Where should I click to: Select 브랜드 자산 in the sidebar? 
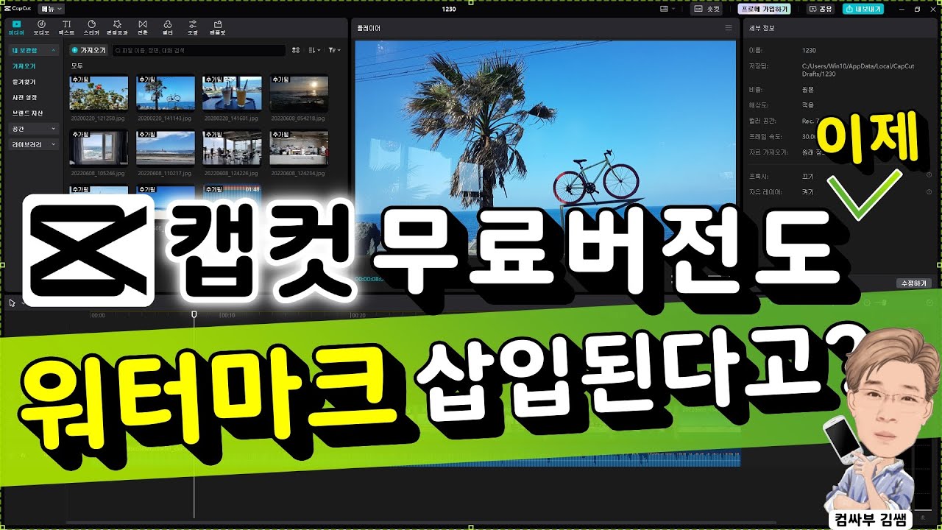tap(28, 113)
